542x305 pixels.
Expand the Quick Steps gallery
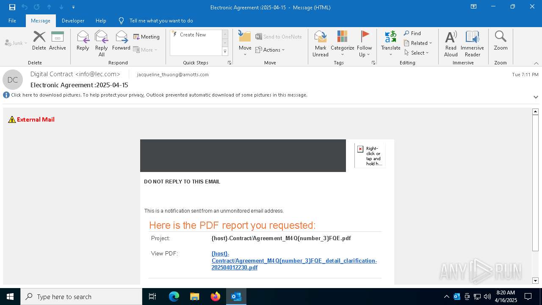click(225, 52)
